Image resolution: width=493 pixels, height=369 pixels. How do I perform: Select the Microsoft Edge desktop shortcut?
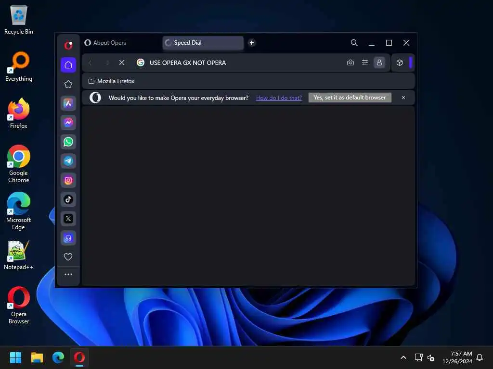click(x=19, y=211)
